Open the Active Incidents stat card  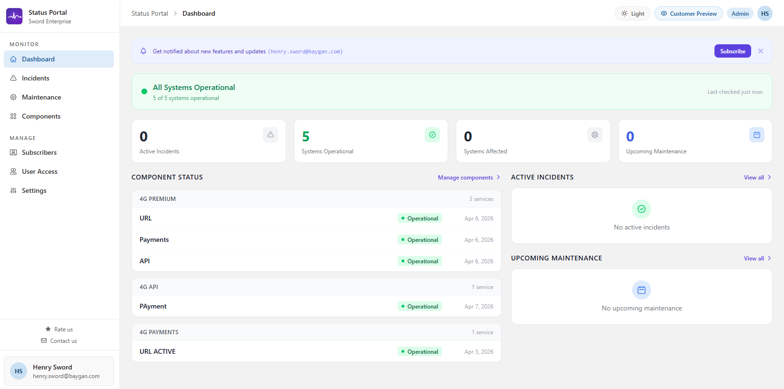[x=209, y=141]
